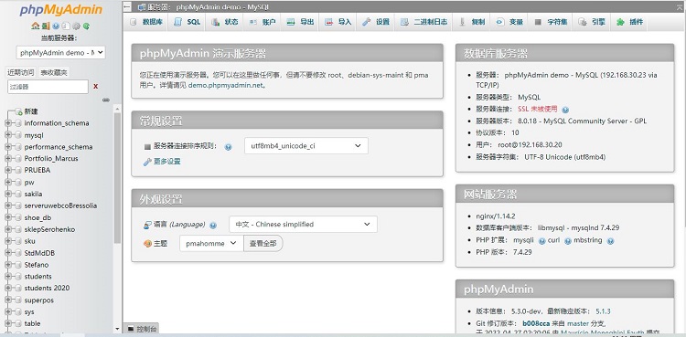Click the server icon in breadcrumb header

141,7
